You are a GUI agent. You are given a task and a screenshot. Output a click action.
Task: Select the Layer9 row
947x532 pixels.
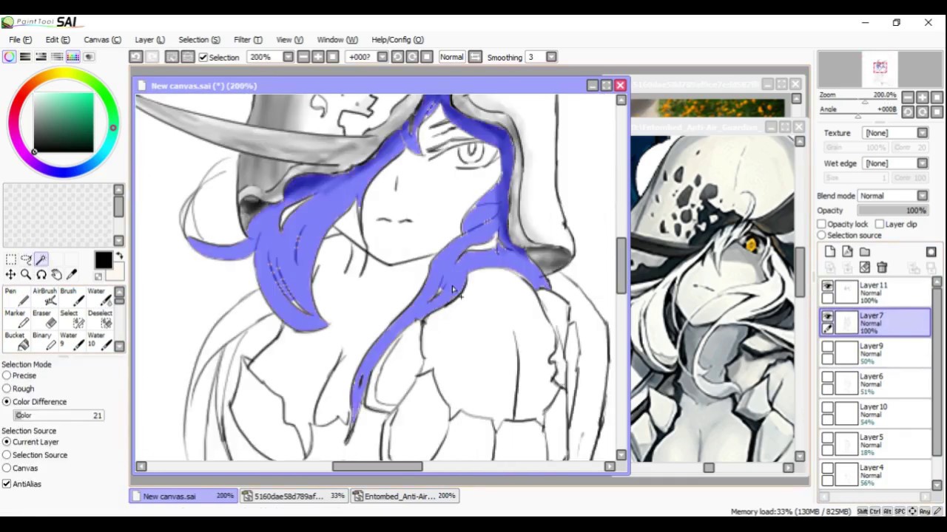coord(874,354)
